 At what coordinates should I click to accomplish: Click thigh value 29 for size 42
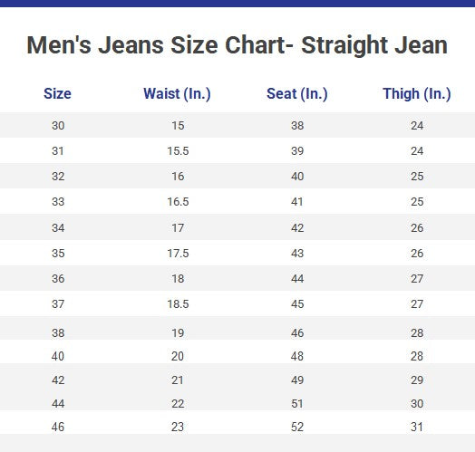click(417, 380)
